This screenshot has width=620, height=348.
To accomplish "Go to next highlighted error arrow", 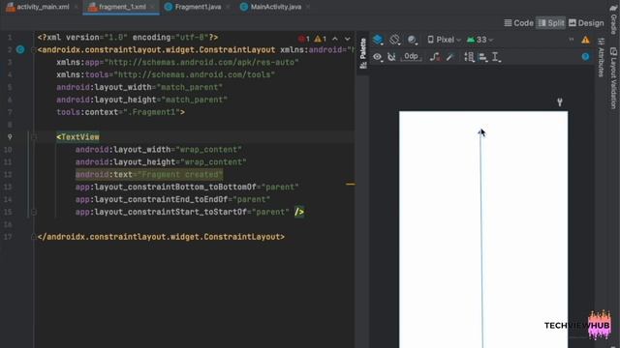I will tap(347, 39).
